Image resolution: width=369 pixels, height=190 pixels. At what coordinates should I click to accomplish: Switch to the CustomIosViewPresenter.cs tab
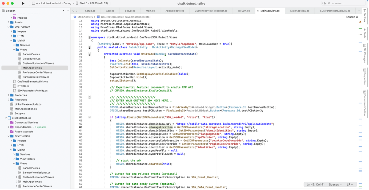[211, 11]
